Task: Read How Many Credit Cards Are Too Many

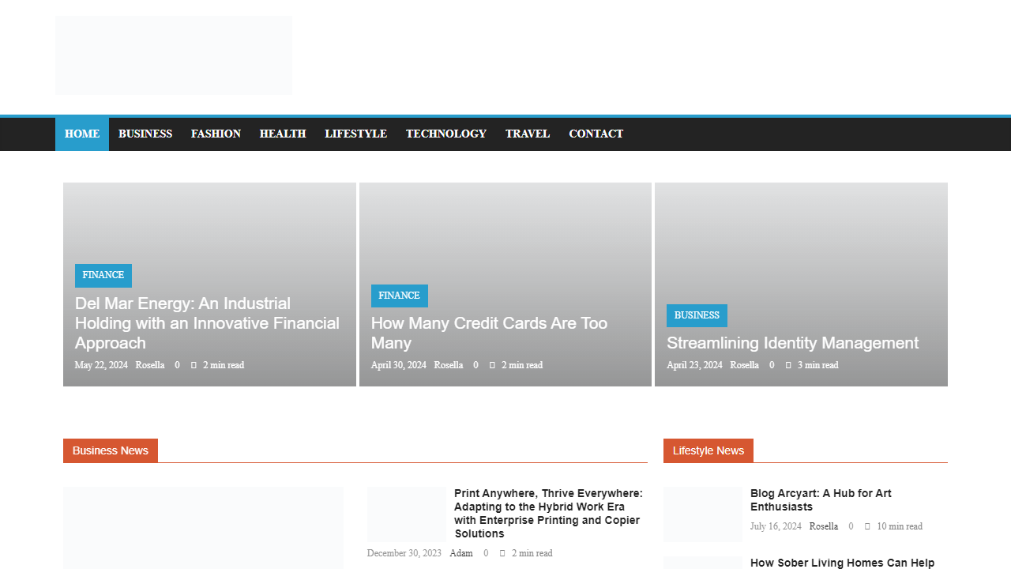Action: (x=489, y=333)
